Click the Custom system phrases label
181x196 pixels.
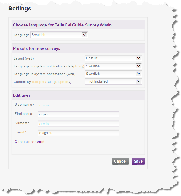point(42,82)
